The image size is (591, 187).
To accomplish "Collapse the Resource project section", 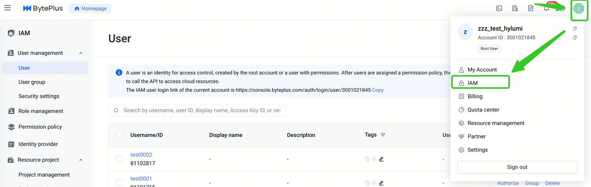I will (81, 160).
